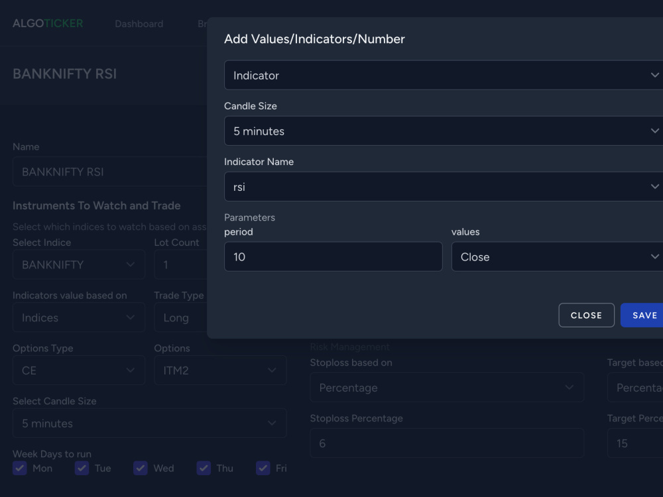This screenshot has height=497, width=663.
Task: Open the Select Candle Size dropdown
Action: [x=150, y=423]
